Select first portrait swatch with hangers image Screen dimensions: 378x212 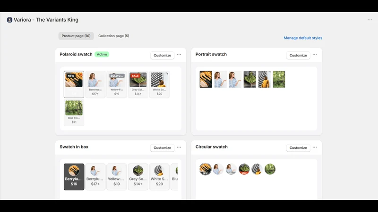point(206,79)
